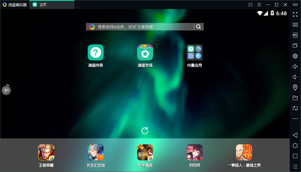Expand more tools via three dots

click(x=295, y=119)
